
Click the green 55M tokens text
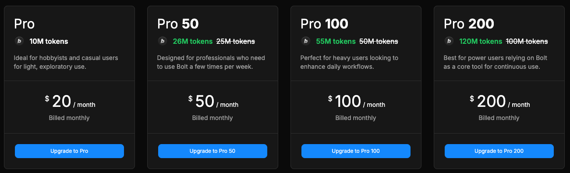336,42
